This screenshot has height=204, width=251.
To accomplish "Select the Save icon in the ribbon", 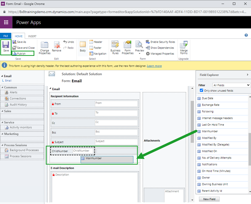I will click(x=6, y=47).
